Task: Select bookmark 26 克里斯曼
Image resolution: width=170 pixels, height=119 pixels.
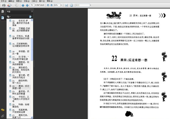Action: (x=20, y=111)
